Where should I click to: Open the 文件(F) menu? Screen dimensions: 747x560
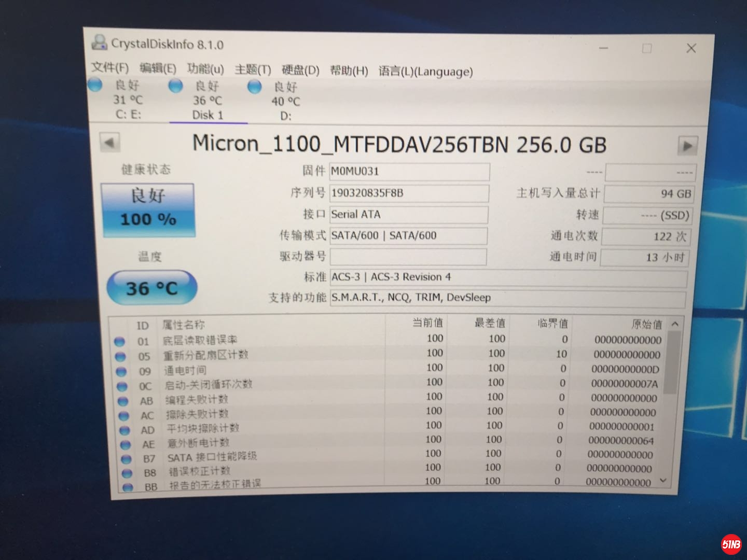click(x=110, y=67)
